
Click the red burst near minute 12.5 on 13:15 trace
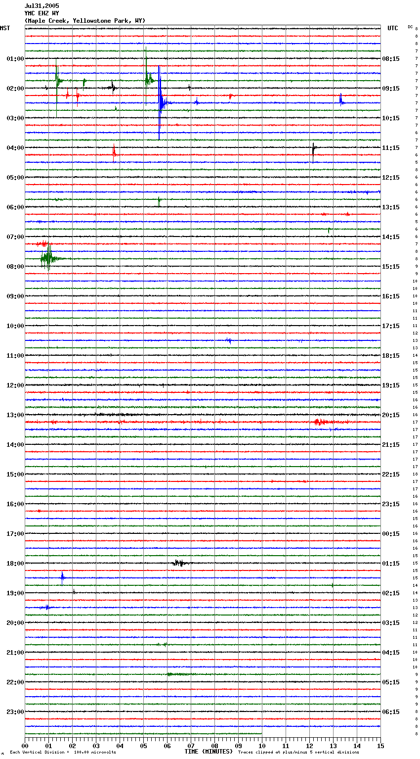[321, 422]
